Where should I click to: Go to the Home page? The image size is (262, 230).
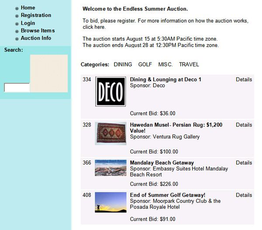(28, 8)
